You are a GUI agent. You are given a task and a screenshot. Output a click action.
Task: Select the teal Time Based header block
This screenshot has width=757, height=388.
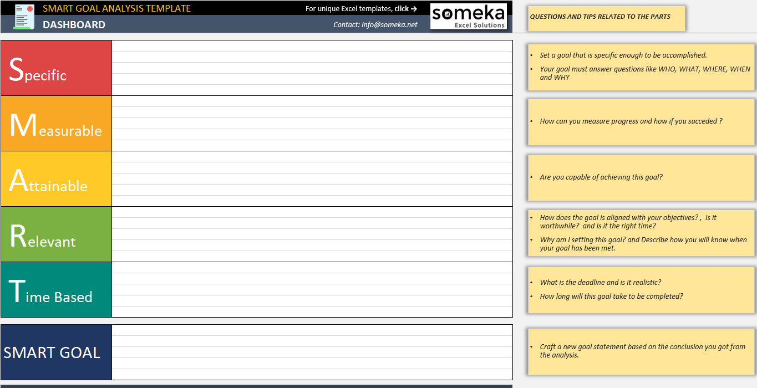[x=55, y=289]
